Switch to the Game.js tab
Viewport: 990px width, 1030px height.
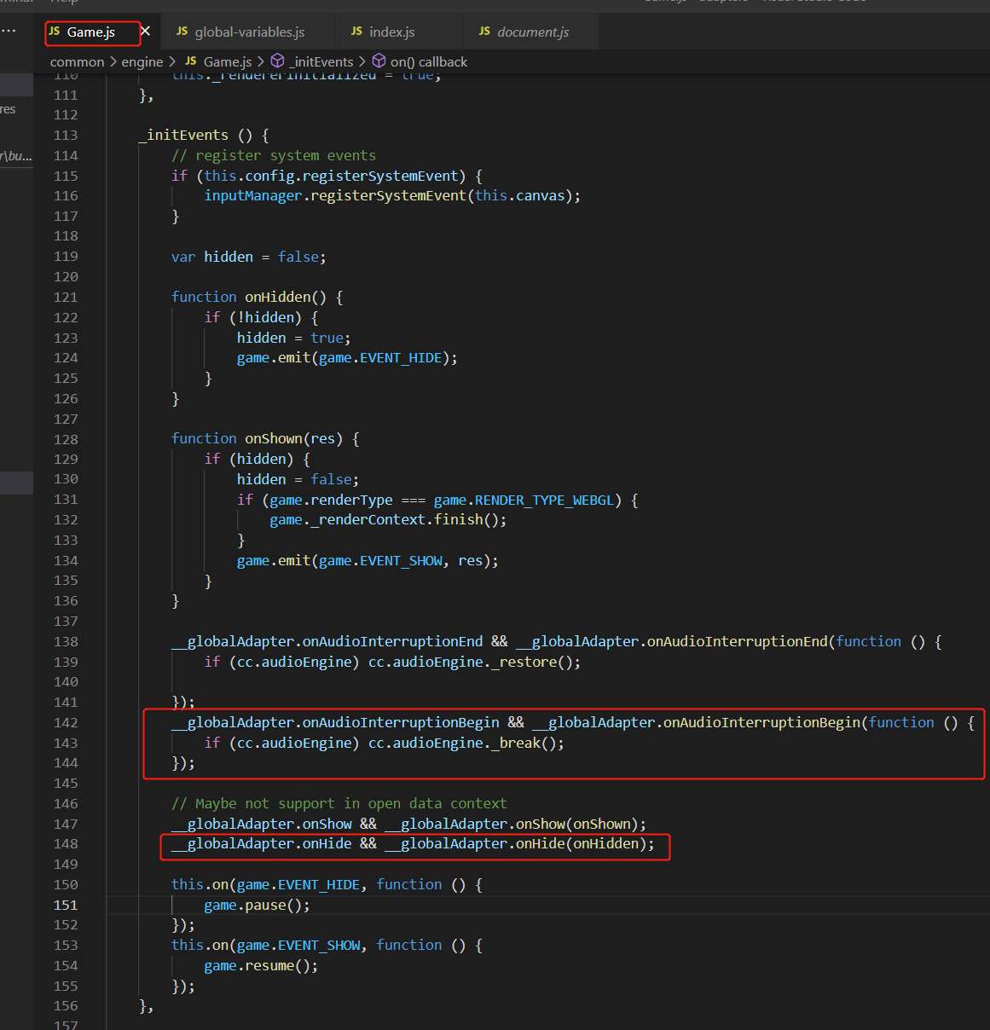coord(91,32)
